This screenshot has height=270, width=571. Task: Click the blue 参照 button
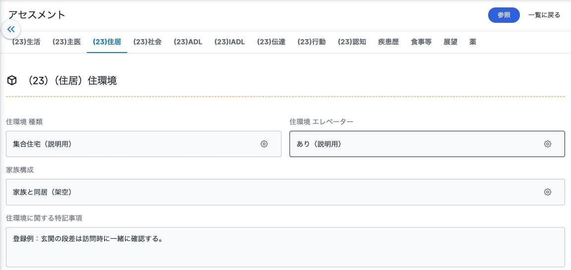click(504, 15)
